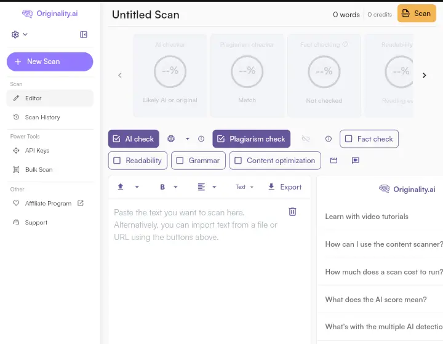The image size is (443, 344).
Task: Clear text with the trash icon
Action: coord(292,212)
